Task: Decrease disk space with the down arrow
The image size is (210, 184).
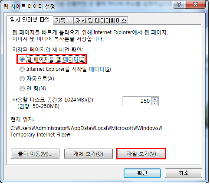Action: click(155, 103)
